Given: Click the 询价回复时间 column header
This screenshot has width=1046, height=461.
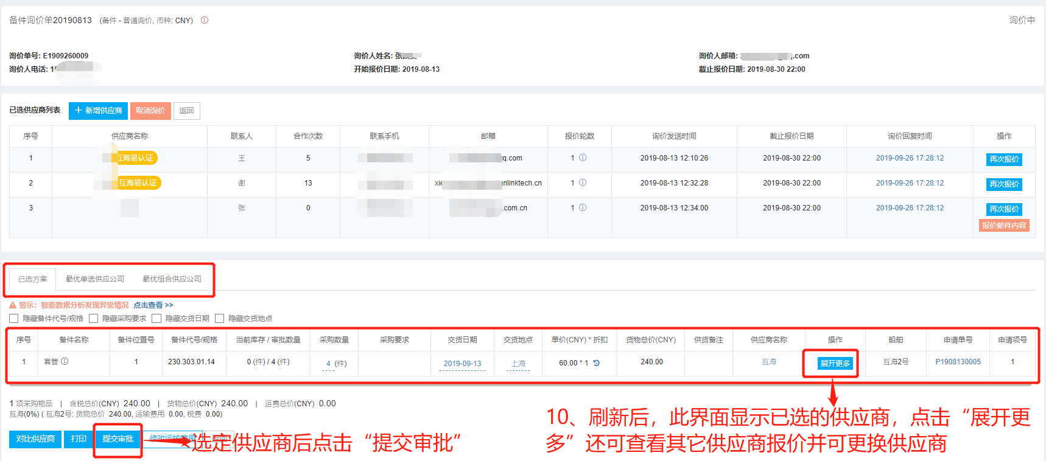Looking at the screenshot, I should pyautogui.click(x=910, y=136).
